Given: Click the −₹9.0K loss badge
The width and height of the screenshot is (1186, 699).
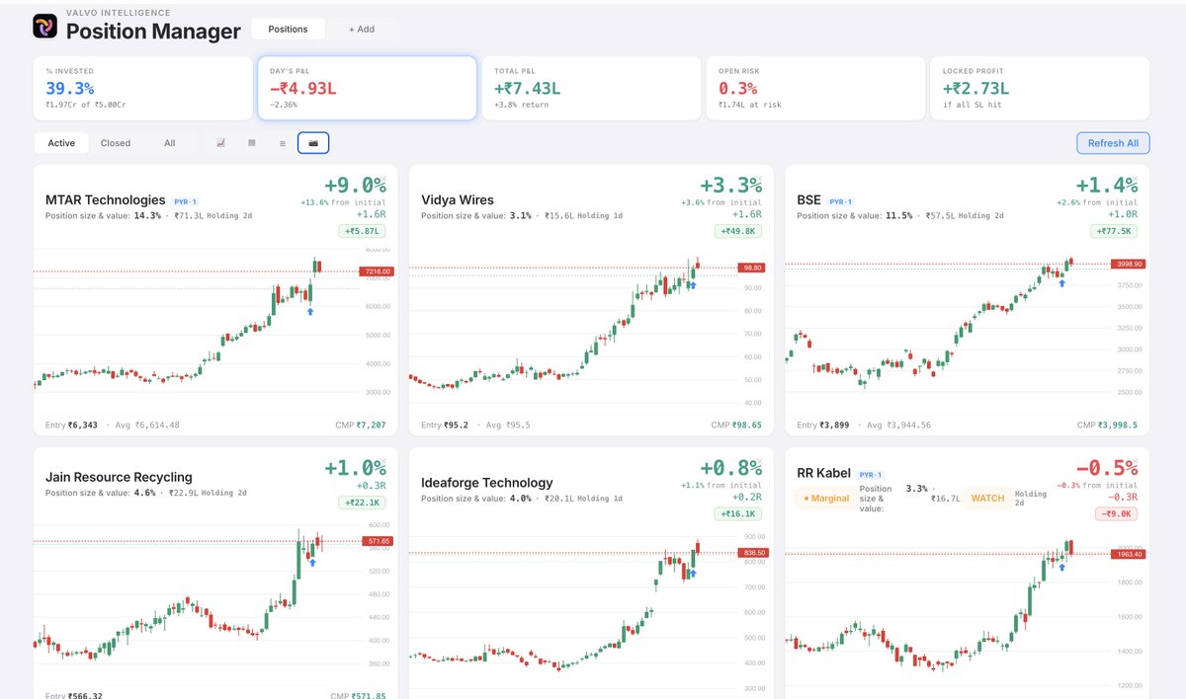Looking at the screenshot, I should [x=1117, y=513].
